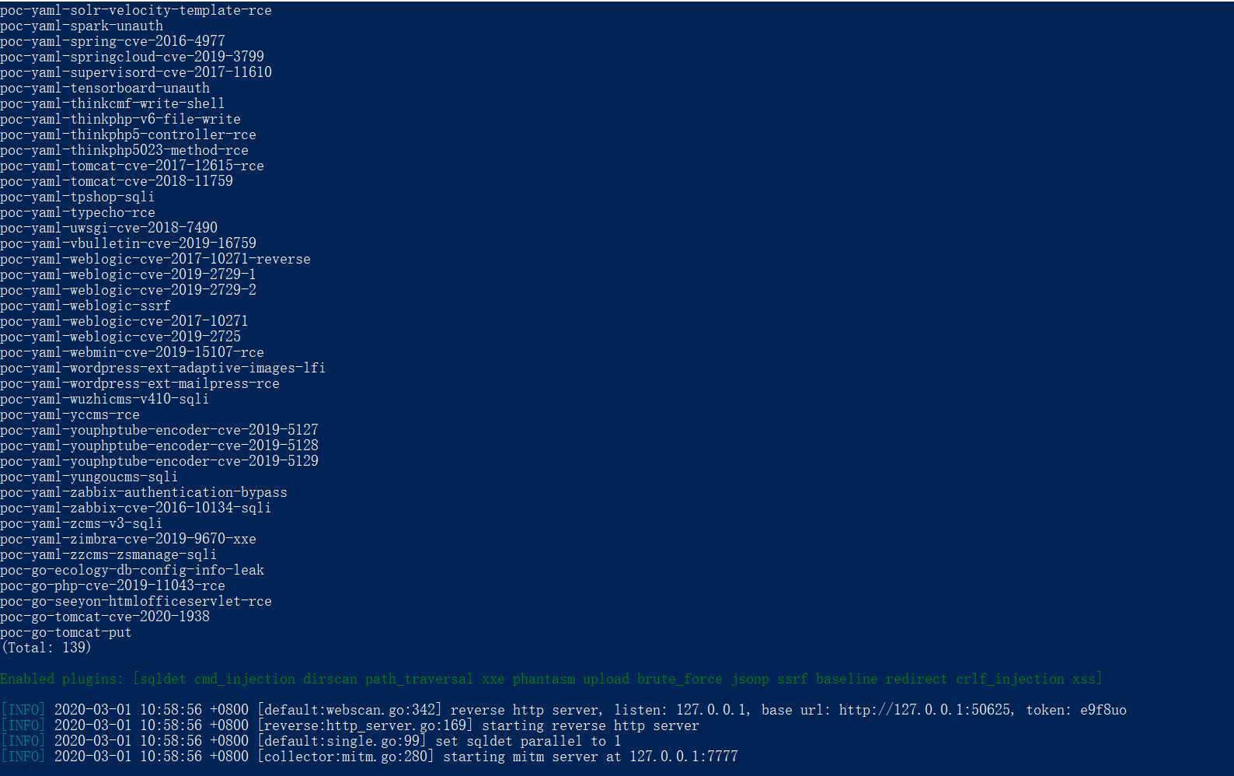Click the http://127.0.0.1:50625 base url
This screenshot has width=1234, height=776.
(x=925, y=710)
